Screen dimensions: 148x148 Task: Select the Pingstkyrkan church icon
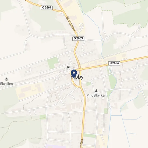pos(96,91)
